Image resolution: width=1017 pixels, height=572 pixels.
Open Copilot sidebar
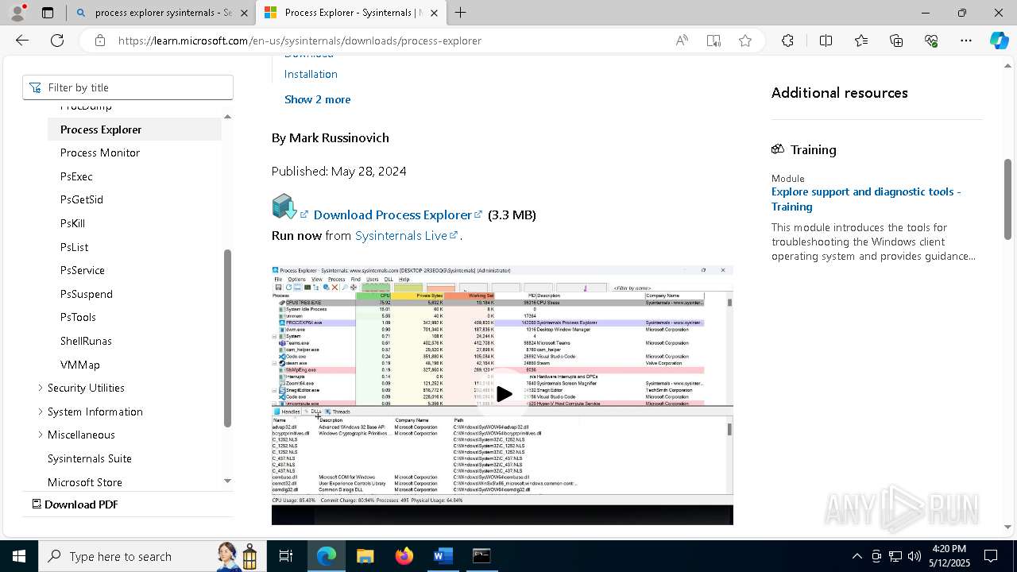[x=999, y=41]
